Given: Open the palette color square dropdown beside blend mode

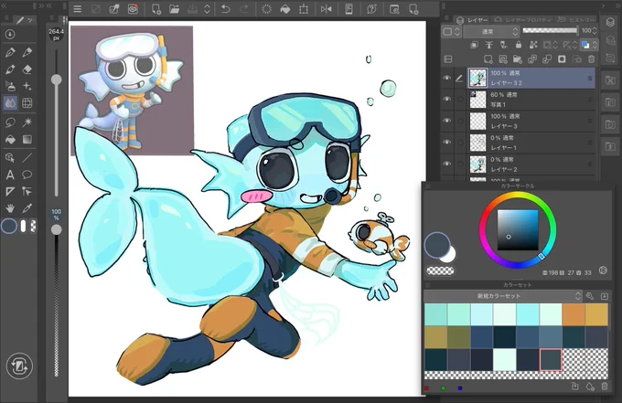Looking at the screenshot, I should point(452,31).
